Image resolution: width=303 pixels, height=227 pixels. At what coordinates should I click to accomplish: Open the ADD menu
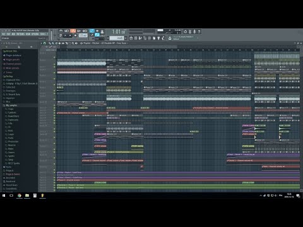pyautogui.click(x=13, y=34)
